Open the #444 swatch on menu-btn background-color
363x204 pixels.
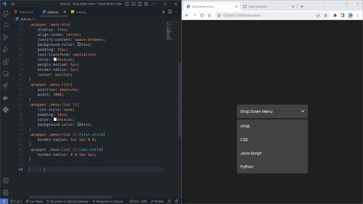click(79, 44)
